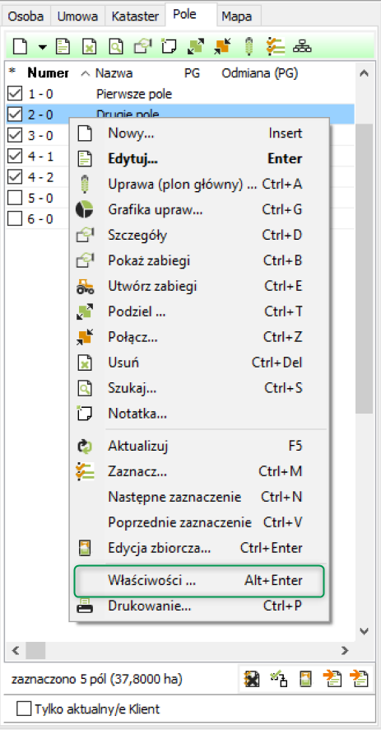381x730 pixels.
Task: Click the scroll up arrow of list
Action: (365, 73)
